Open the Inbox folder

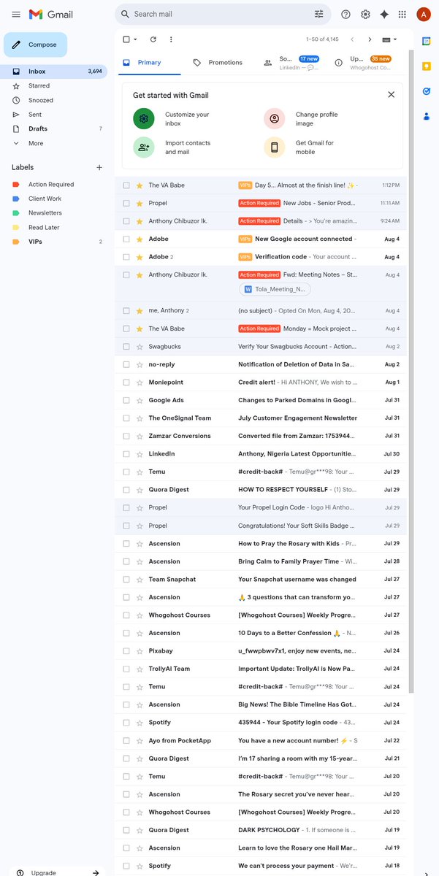[53, 72]
